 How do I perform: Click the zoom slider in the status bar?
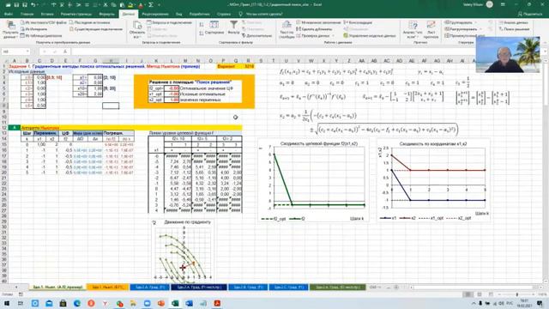click(517, 294)
